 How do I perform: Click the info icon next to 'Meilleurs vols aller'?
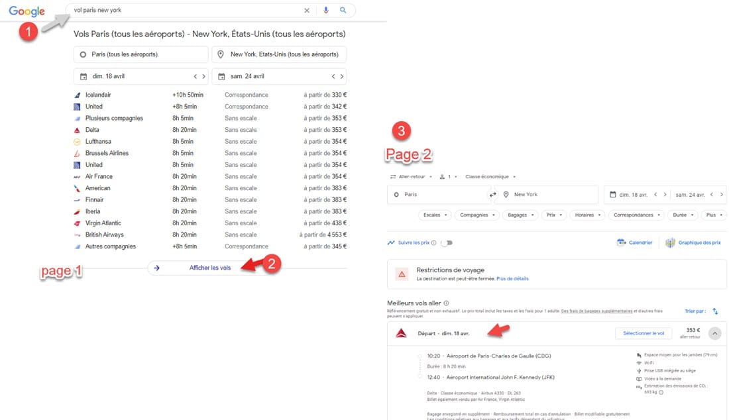coord(446,303)
